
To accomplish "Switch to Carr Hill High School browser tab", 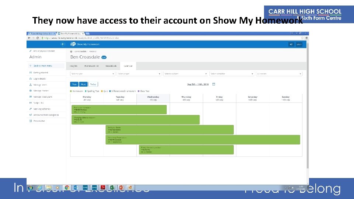I will (41, 34).
